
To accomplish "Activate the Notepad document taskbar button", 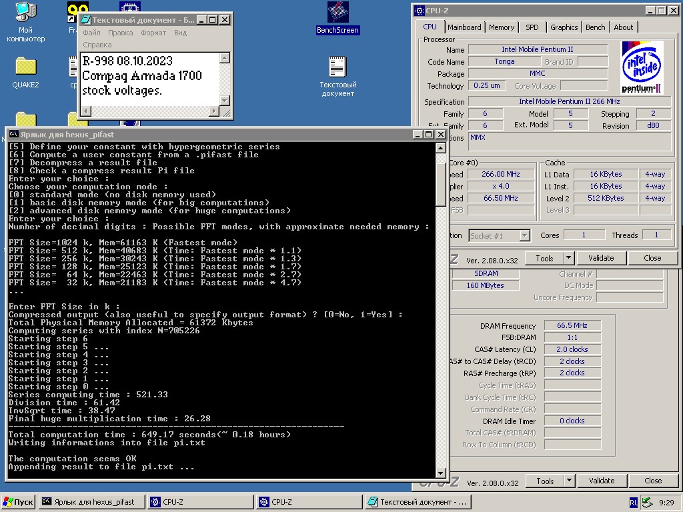I will [418, 502].
